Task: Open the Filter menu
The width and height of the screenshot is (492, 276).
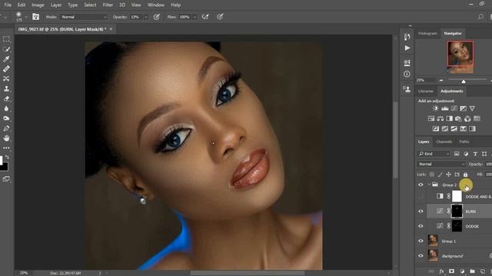Action: point(108,5)
